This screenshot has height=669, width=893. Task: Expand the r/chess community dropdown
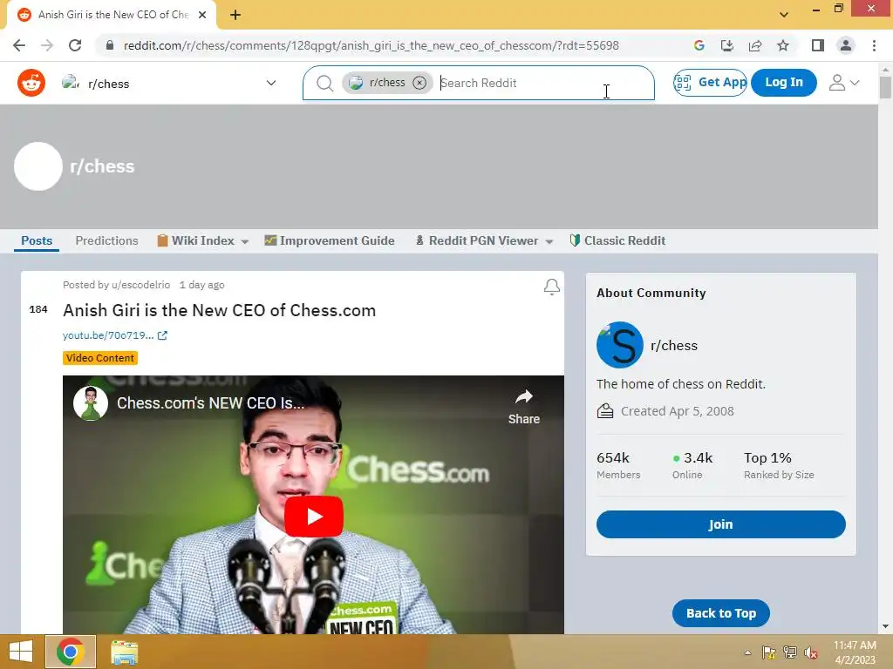[x=271, y=83]
